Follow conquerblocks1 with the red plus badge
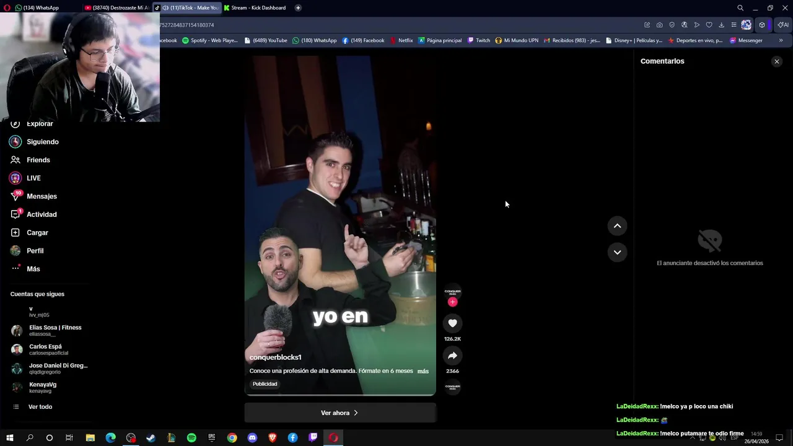The height and width of the screenshot is (446, 793). [x=452, y=302]
